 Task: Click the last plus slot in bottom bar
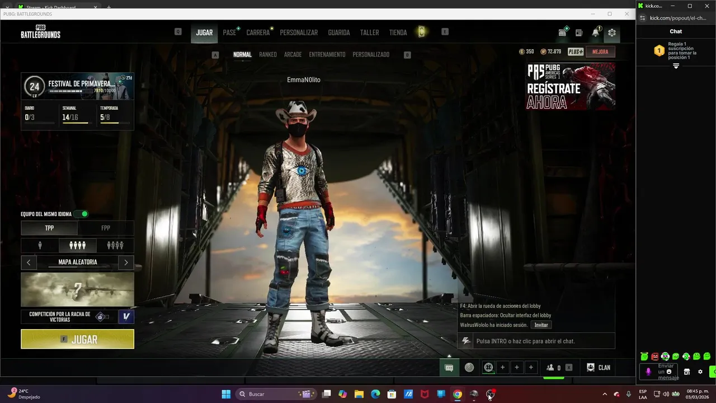(531, 368)
